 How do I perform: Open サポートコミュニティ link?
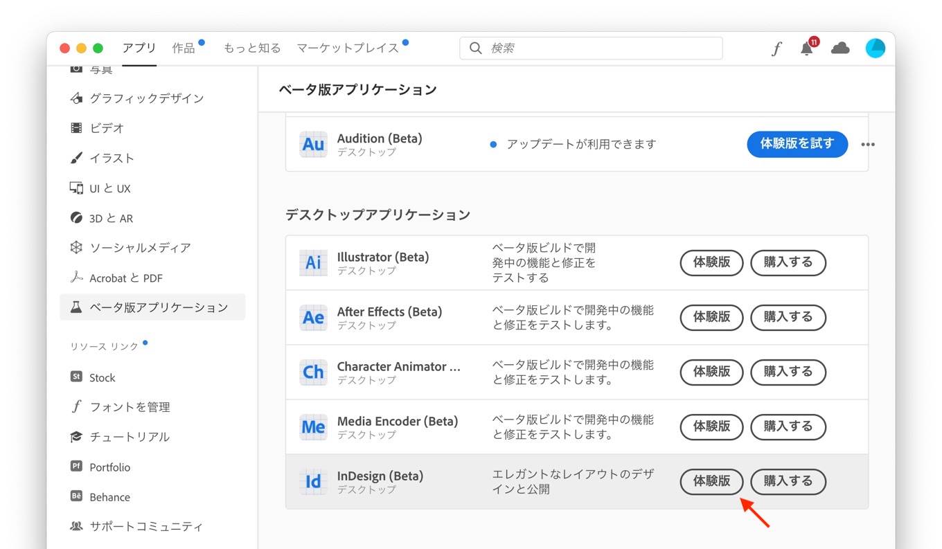[146, 526]
